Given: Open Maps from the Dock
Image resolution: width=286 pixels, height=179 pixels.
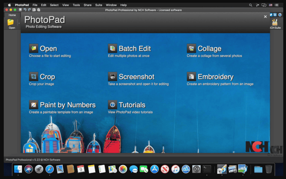Looking at the screenshot, I should click(x=112, y=169).
